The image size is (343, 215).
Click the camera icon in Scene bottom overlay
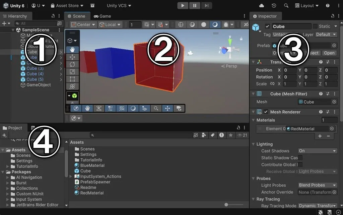179,108
